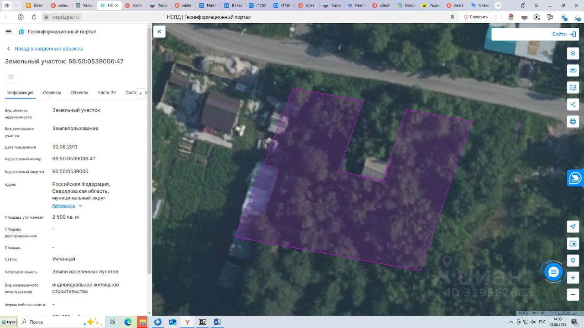
Task: Switch keyboard language РУС in tray
Action: pyautogui.click(x=543, y=322)
